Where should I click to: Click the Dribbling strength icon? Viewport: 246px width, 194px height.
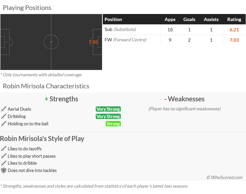[4, 116]
